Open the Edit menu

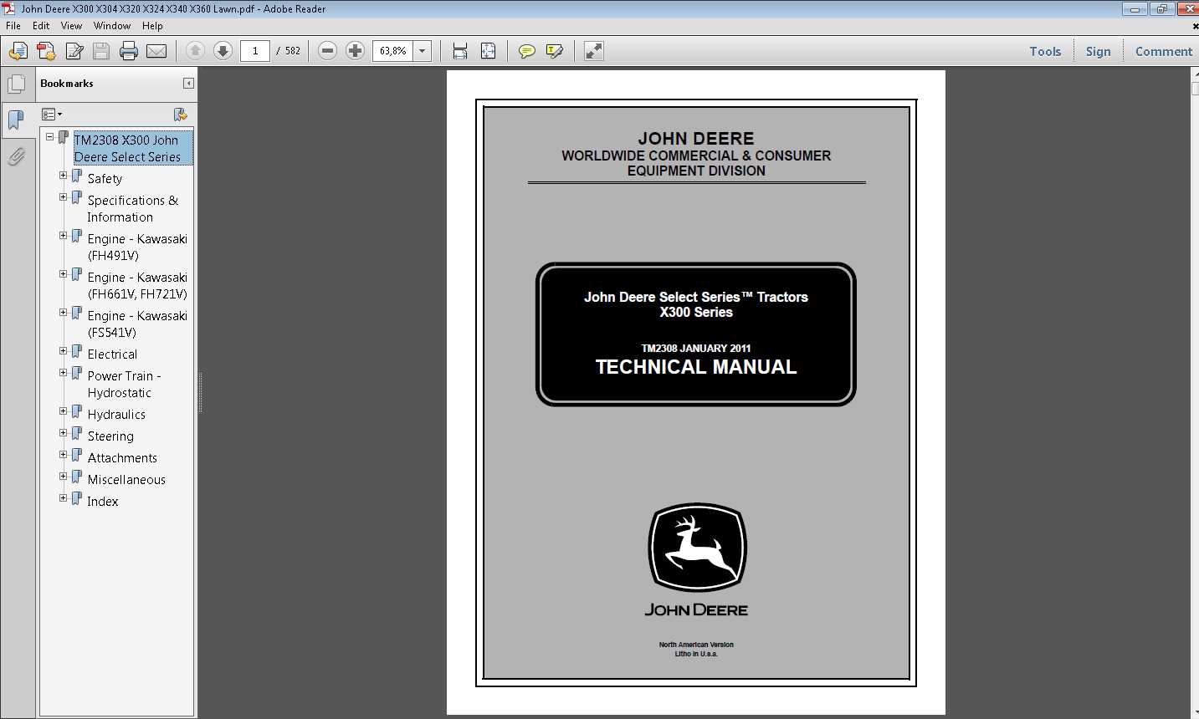tap(41, 26)
